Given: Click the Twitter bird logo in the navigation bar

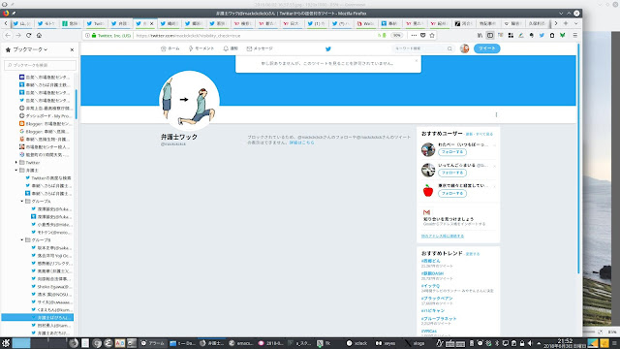Looking at the screenshot, I should (327, 48).
